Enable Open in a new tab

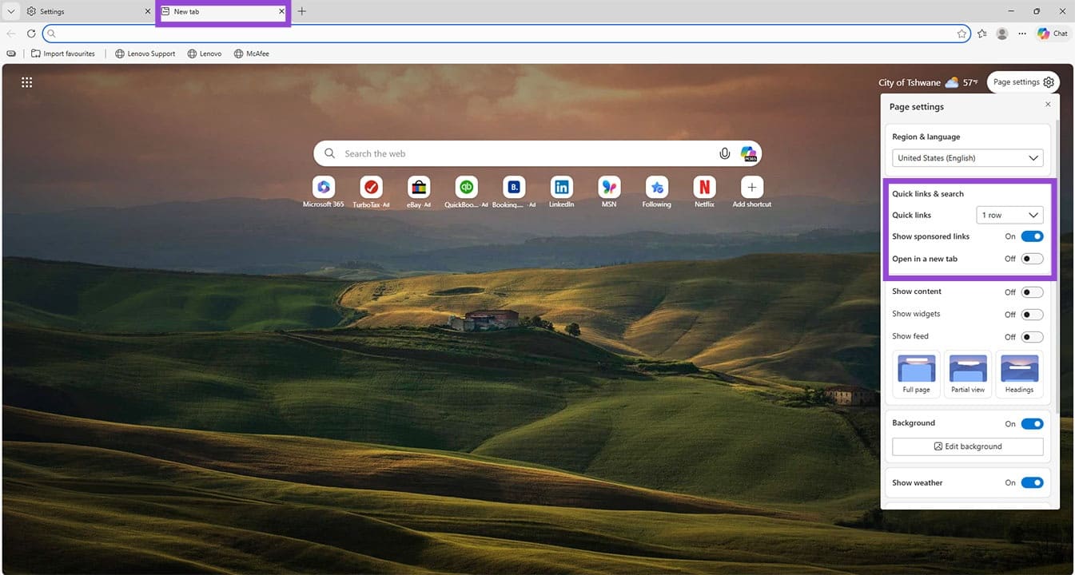(x=1032, y=258)
